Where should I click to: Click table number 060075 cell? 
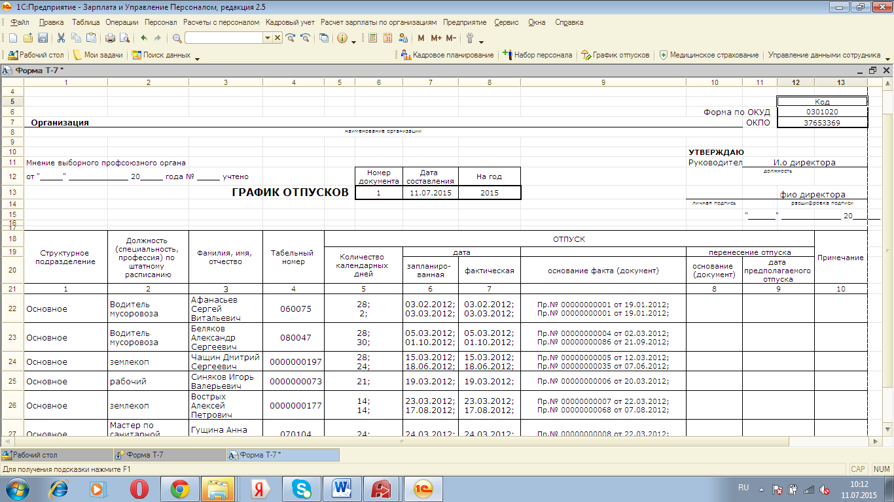coord(293,309)
